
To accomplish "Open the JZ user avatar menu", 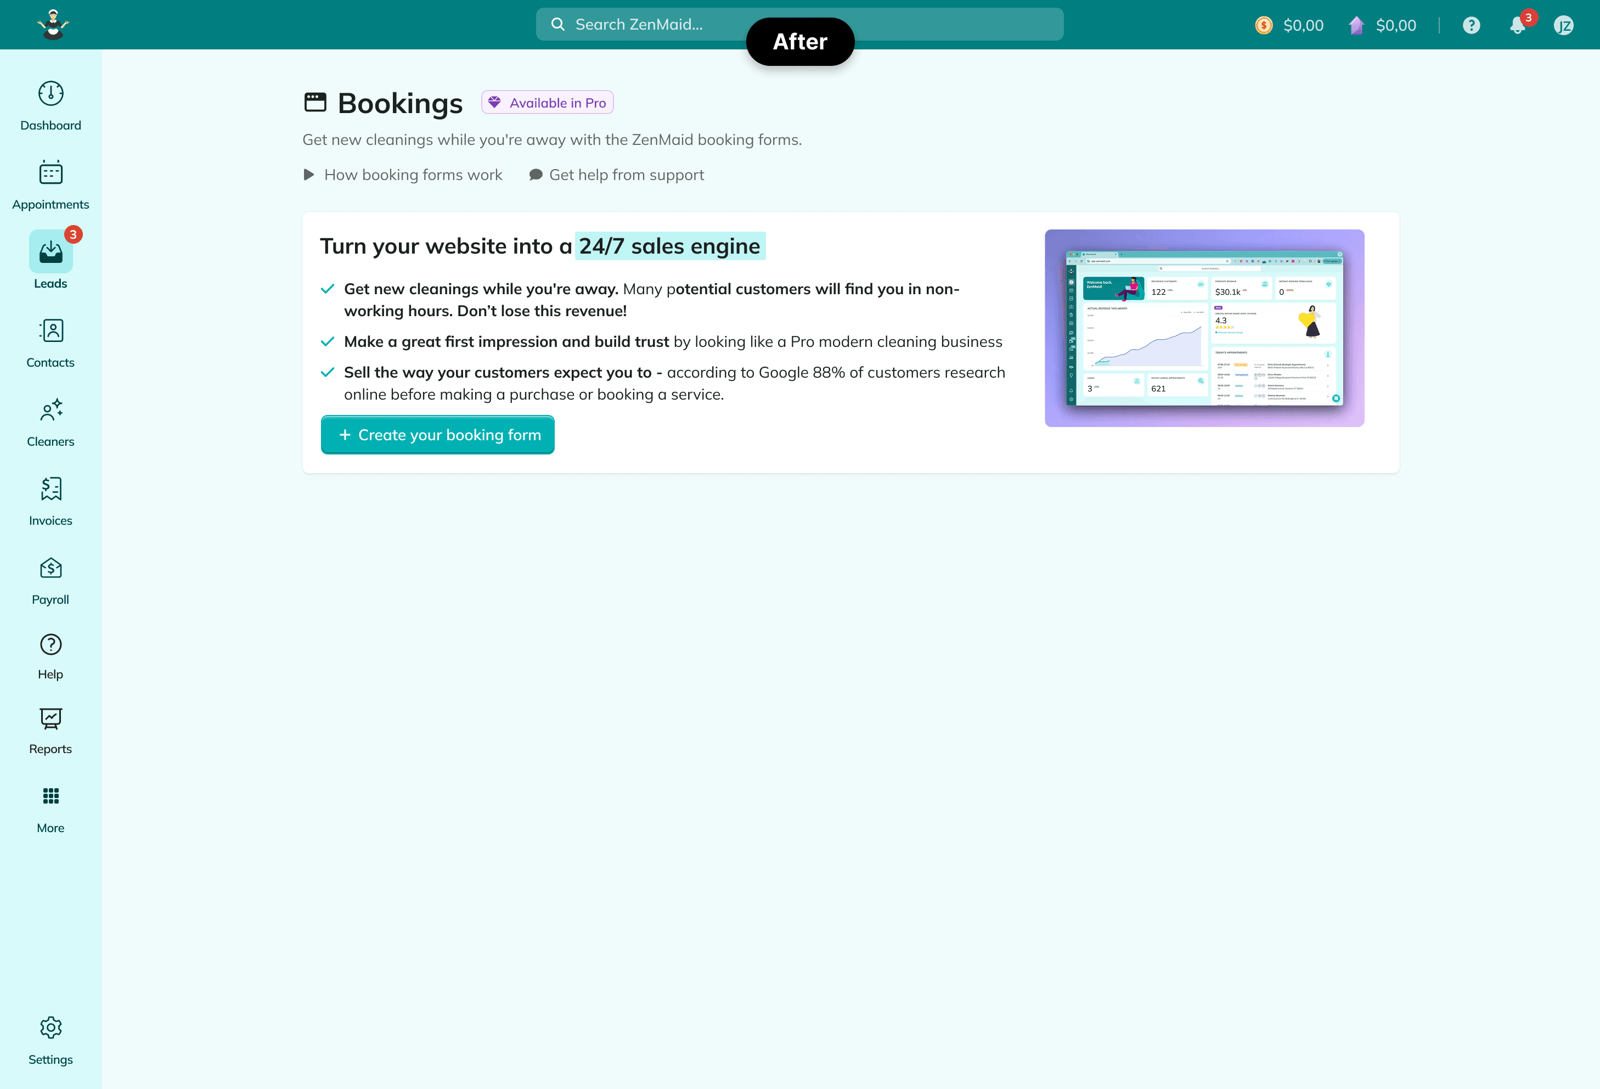I will 1563,25.
